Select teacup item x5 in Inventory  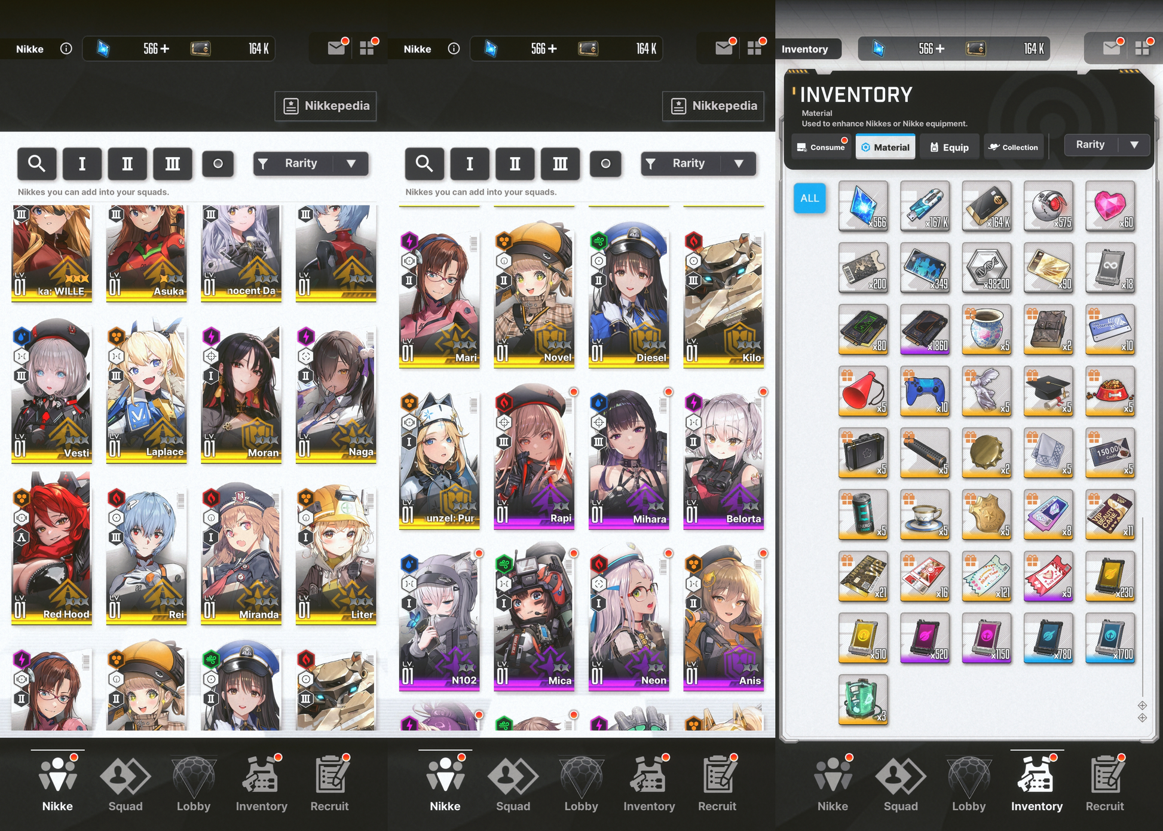925,514
